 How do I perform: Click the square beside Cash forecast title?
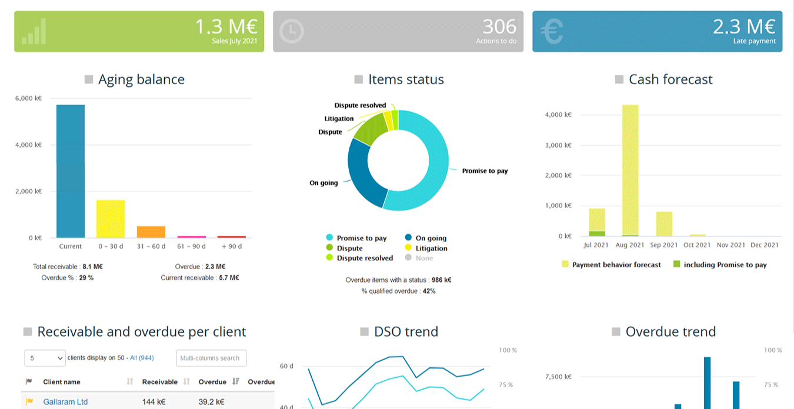coord(619,79)
